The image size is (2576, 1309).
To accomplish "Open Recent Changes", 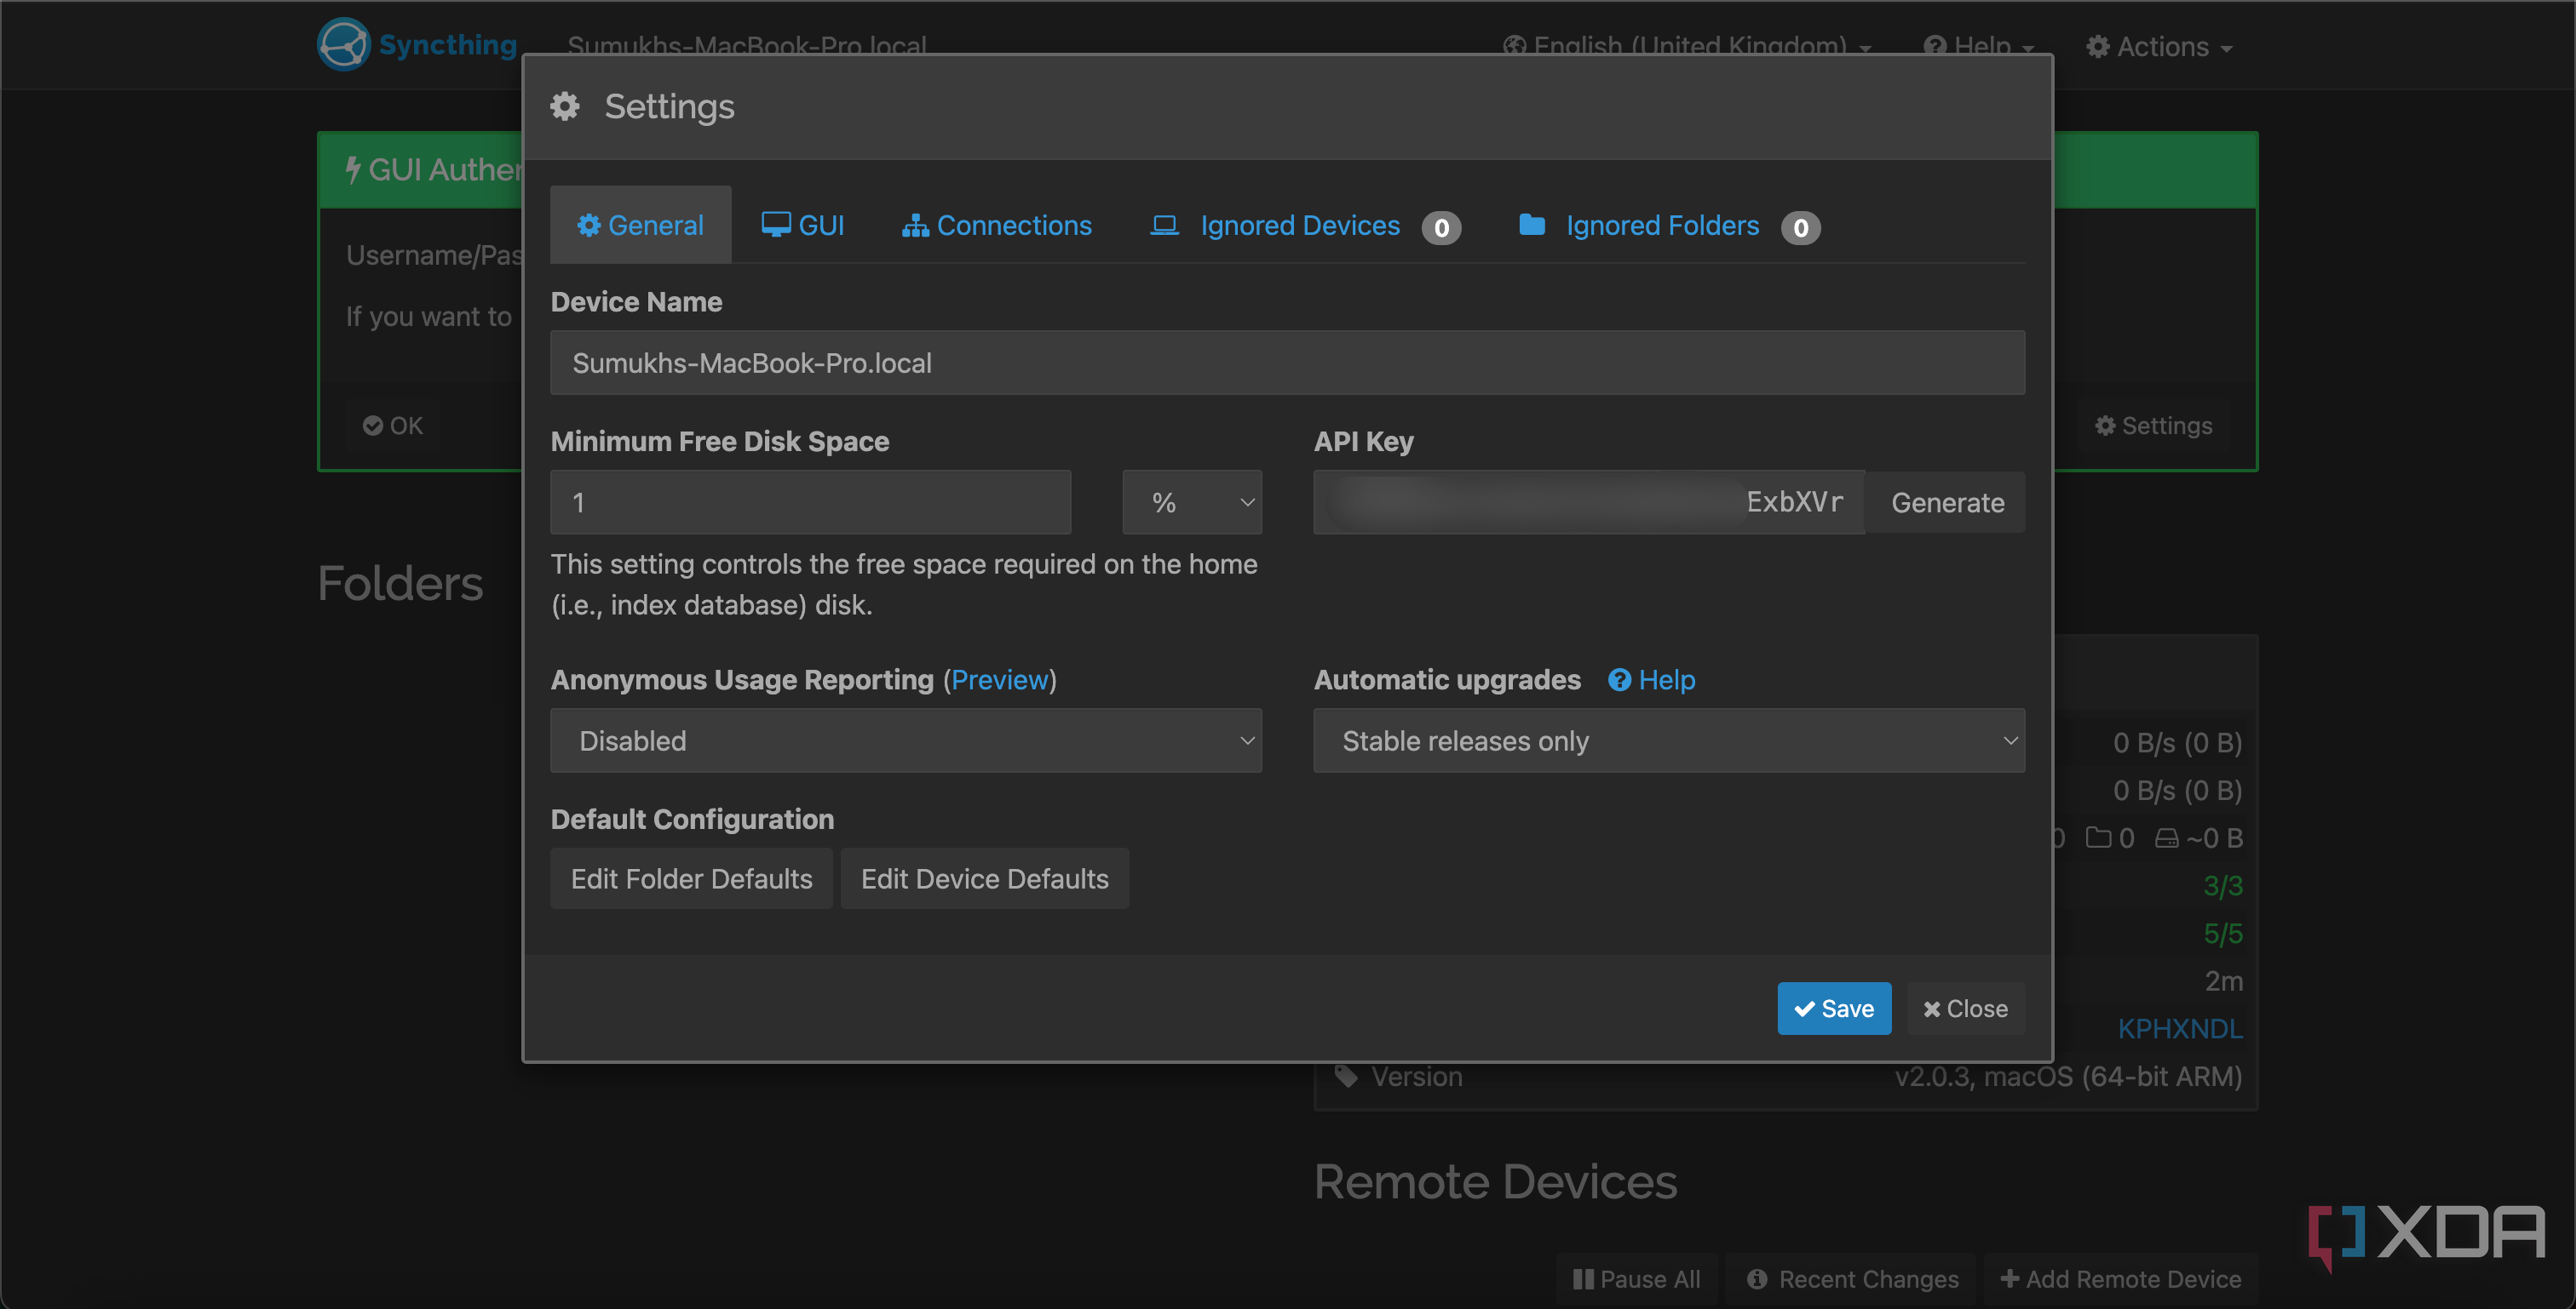I will tap(1852, 1279).
